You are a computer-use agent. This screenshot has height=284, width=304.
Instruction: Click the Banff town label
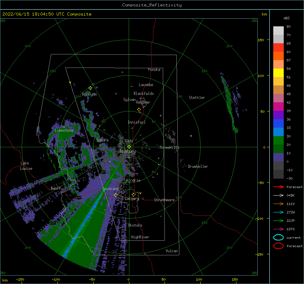click(56, 188)
